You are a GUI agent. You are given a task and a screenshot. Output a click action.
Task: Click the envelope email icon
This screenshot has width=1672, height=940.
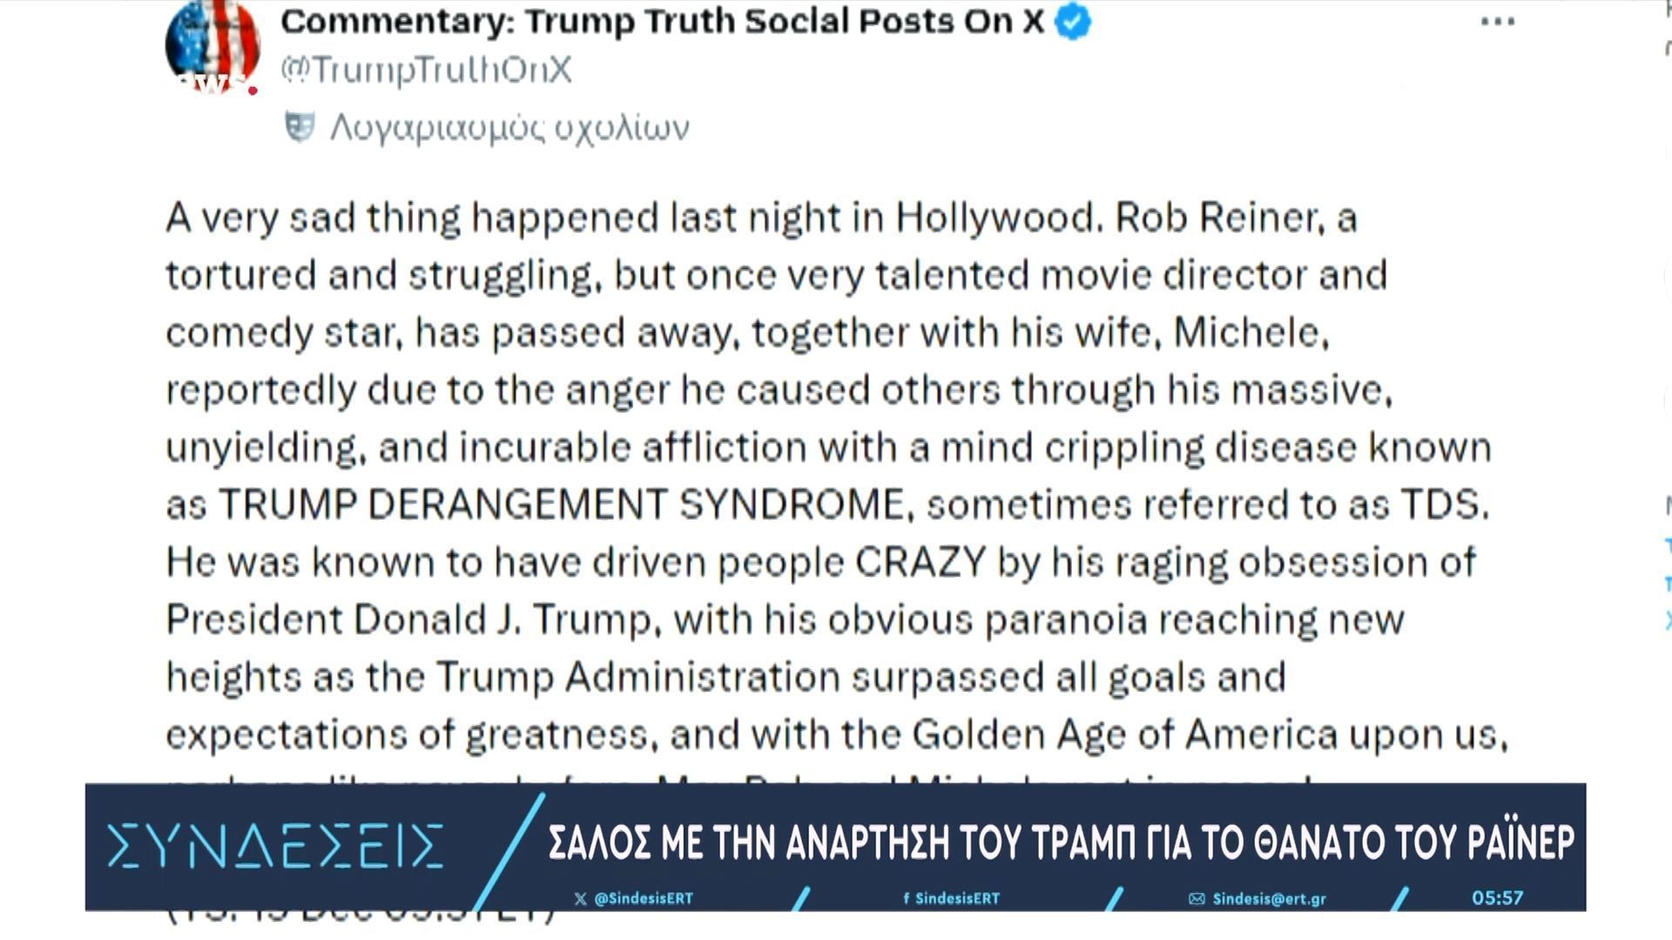(x=1197, y=898)
